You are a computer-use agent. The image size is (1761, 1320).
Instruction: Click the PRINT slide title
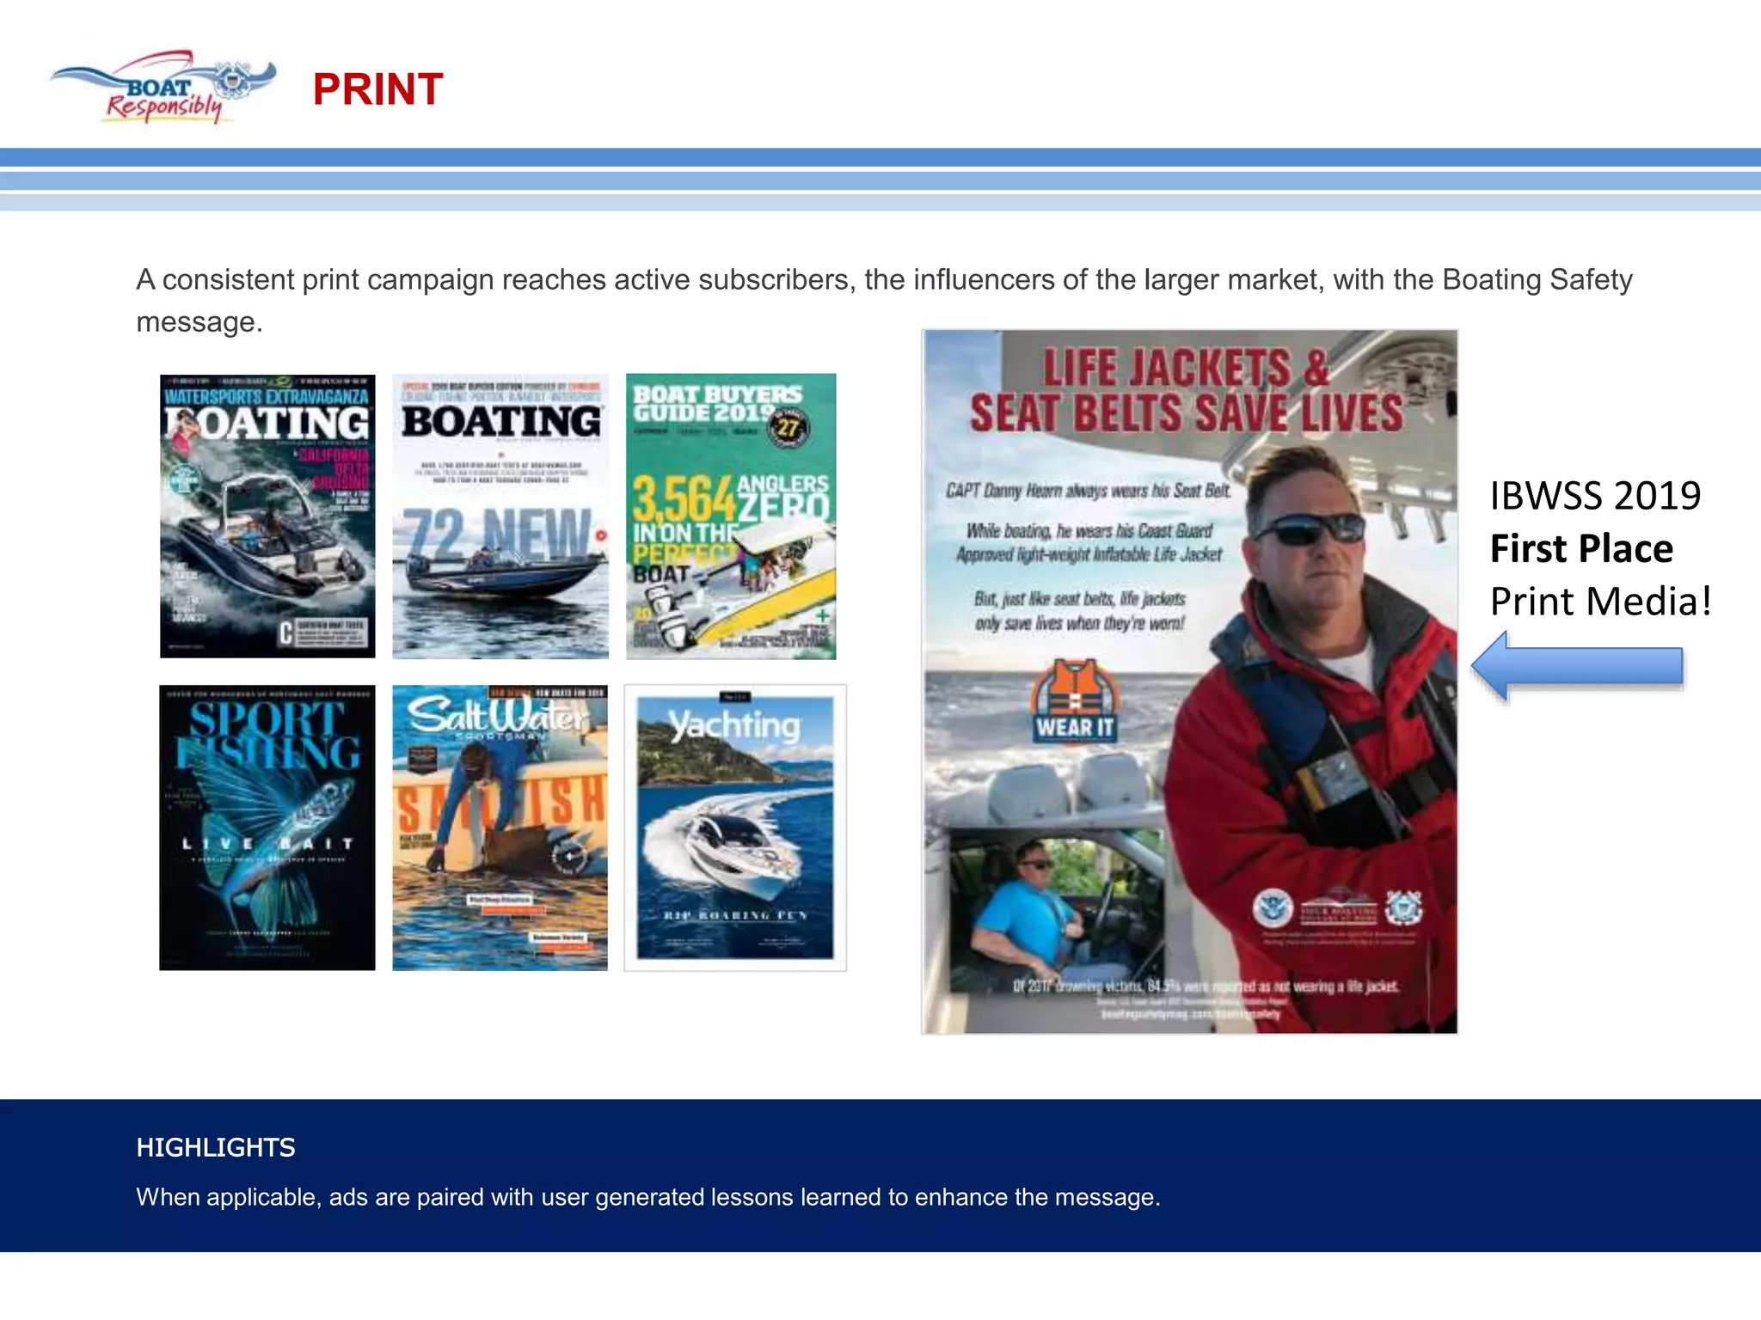[x=377, y=89]
